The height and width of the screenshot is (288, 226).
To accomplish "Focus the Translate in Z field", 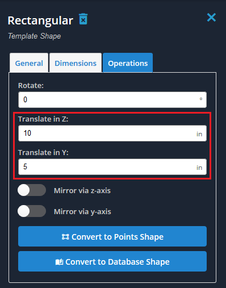I will [112, 133].
